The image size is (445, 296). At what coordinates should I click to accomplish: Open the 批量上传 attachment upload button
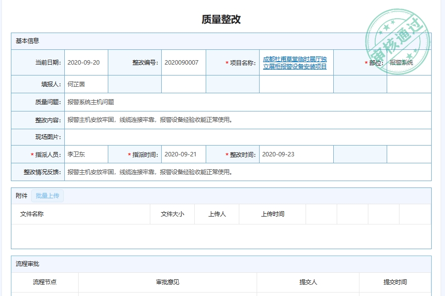[x=47, y=196]
